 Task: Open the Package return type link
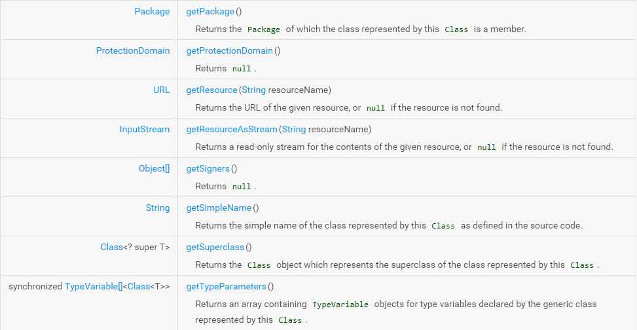pos(152,11)
